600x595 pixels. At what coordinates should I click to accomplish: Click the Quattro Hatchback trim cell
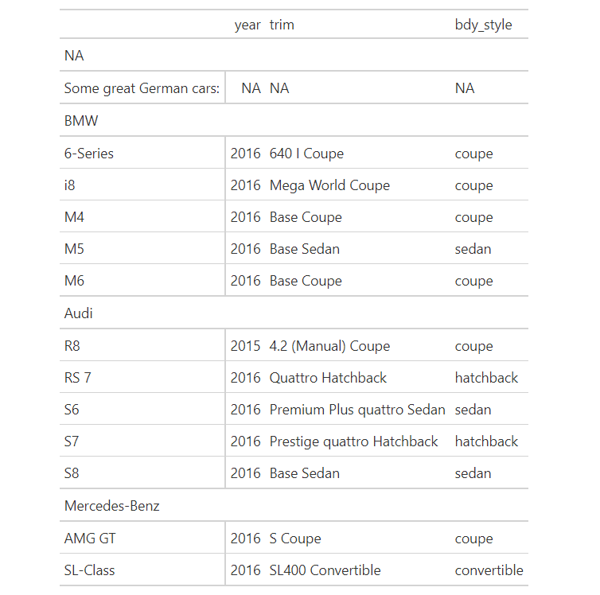tap(328, 378)
